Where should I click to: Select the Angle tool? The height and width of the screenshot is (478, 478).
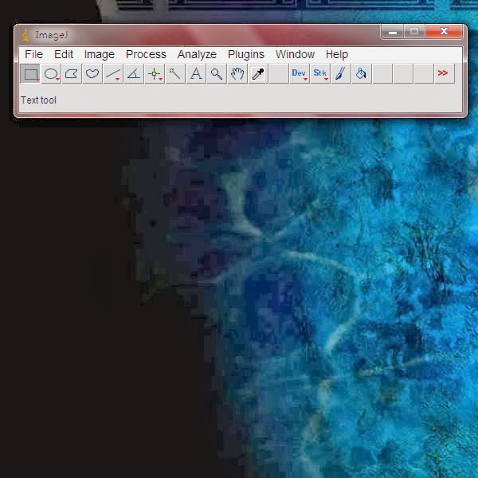coord(134,73)
